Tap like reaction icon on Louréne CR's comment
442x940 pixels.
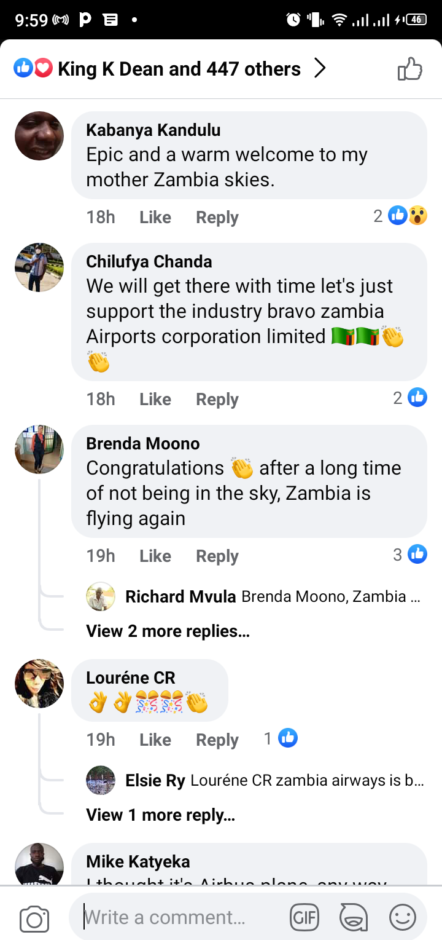click(287, 738)
